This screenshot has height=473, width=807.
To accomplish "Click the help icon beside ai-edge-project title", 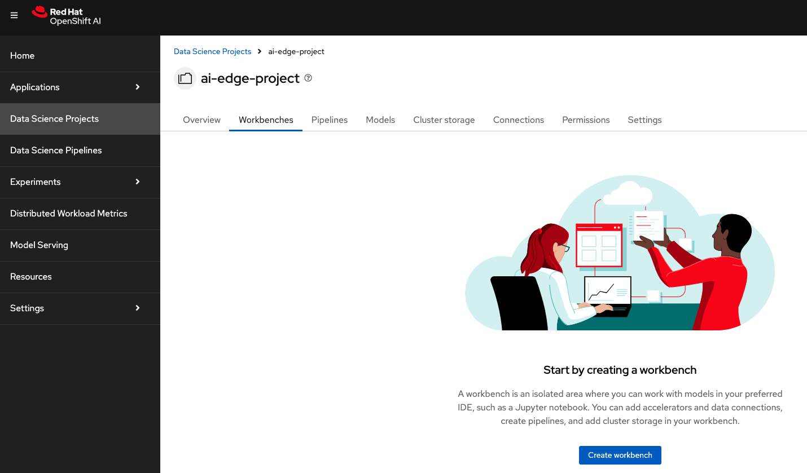I will (308, 78).
